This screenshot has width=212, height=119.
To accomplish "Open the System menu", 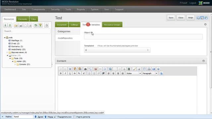I will [95, 9].
